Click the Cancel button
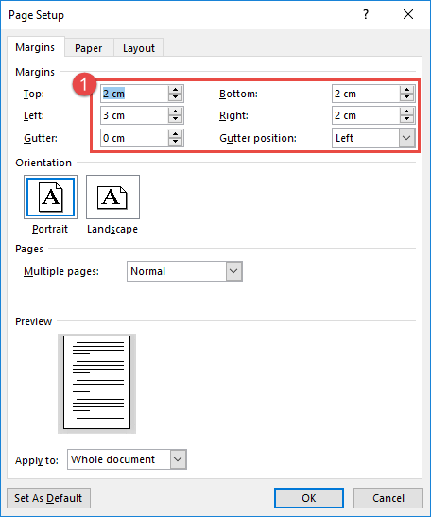 pyautogui.click(x=388, y=498)
